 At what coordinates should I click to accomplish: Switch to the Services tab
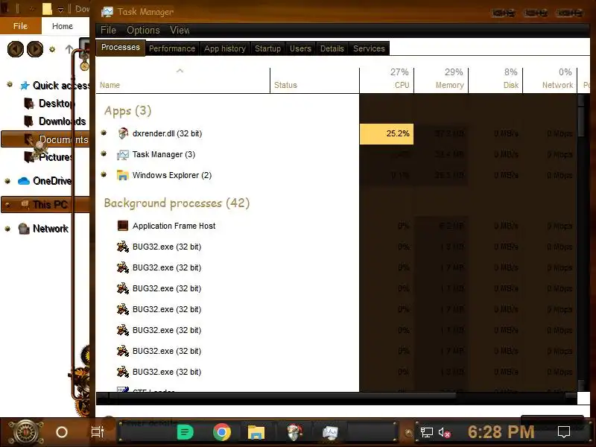pyautogui.click(x=369, y=48)
